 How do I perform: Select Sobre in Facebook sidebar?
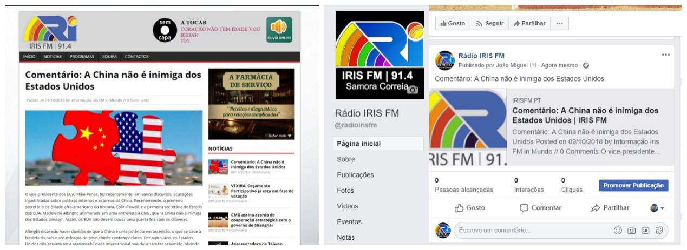tap(346, 159)
